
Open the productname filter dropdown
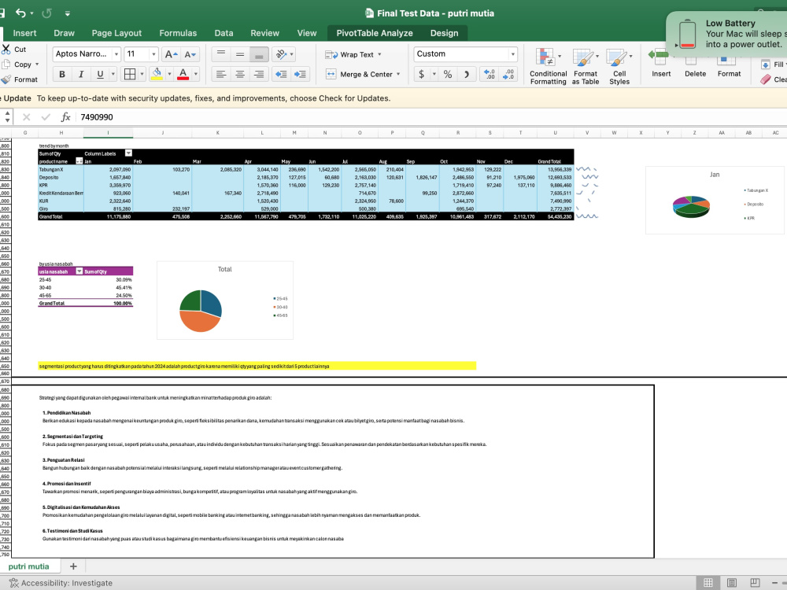[79, 161]
